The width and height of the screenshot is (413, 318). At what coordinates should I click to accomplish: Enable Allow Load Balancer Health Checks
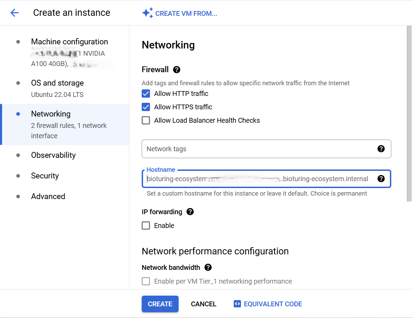pos(146,120)
